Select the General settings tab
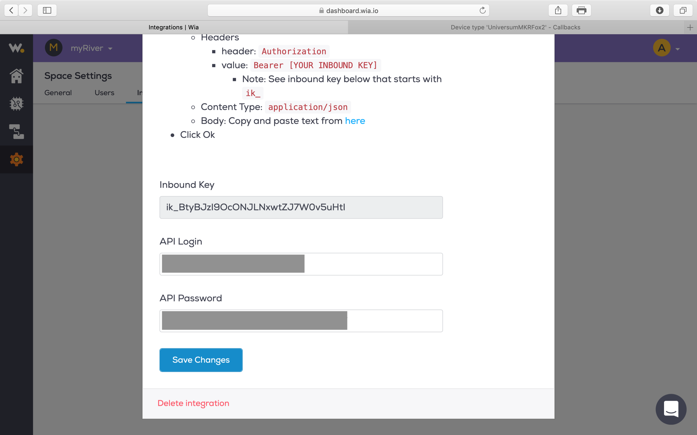The height and width of the screenshot is (435, 697). 58,93
